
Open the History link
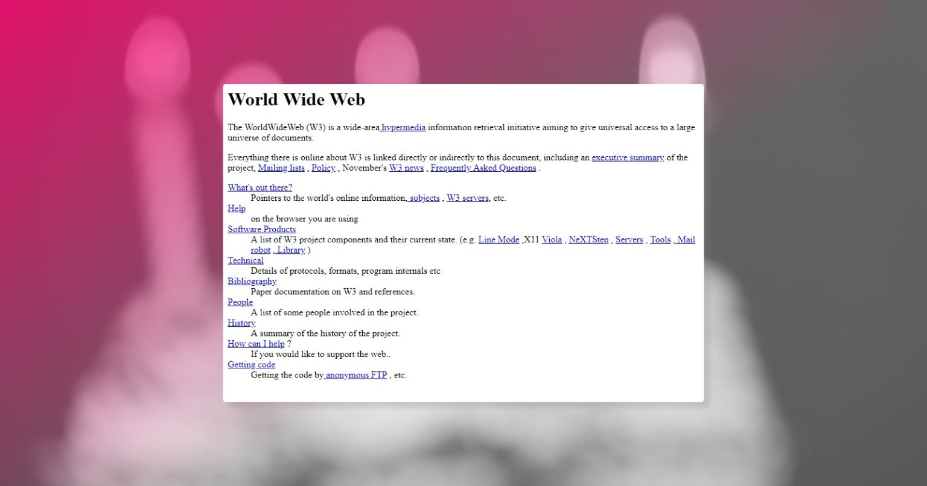pos(241,323)
